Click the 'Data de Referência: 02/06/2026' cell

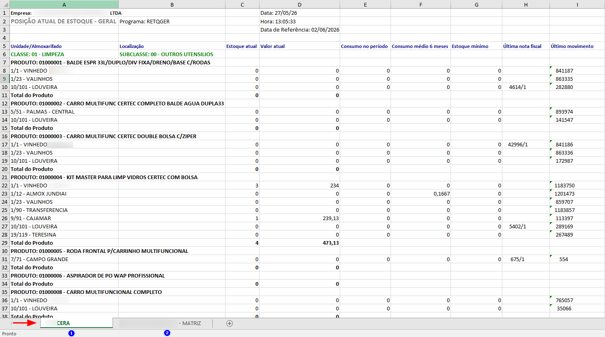(299, 30)
